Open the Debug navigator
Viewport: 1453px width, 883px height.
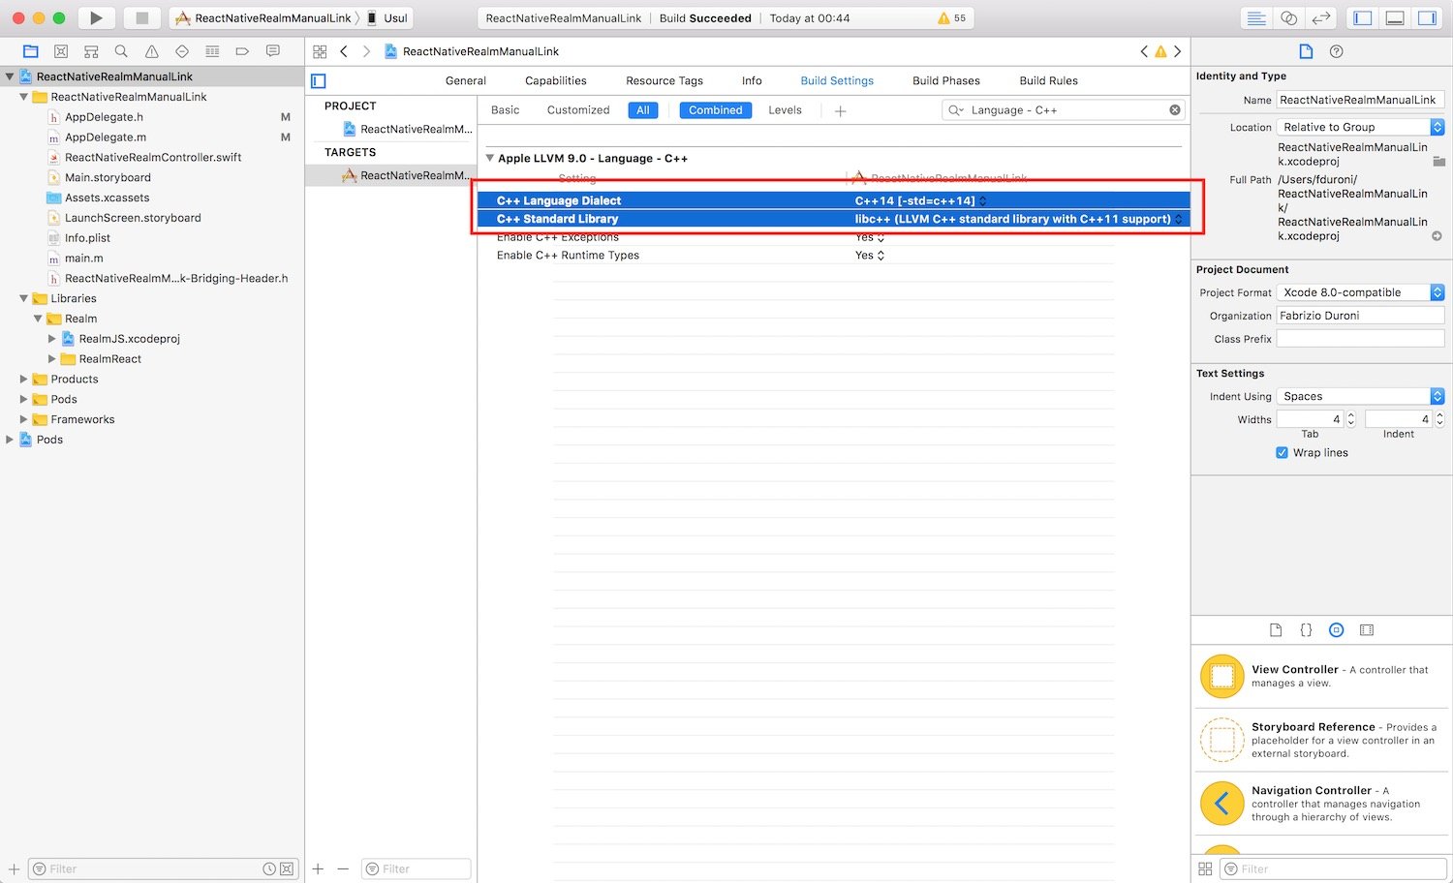tap(212, 51)
